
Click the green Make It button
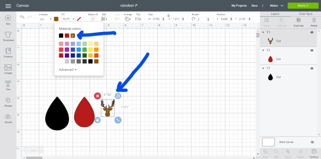coord(303,6)
